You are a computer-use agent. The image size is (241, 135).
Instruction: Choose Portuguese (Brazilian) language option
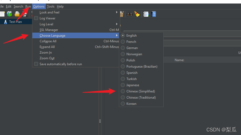123,66
